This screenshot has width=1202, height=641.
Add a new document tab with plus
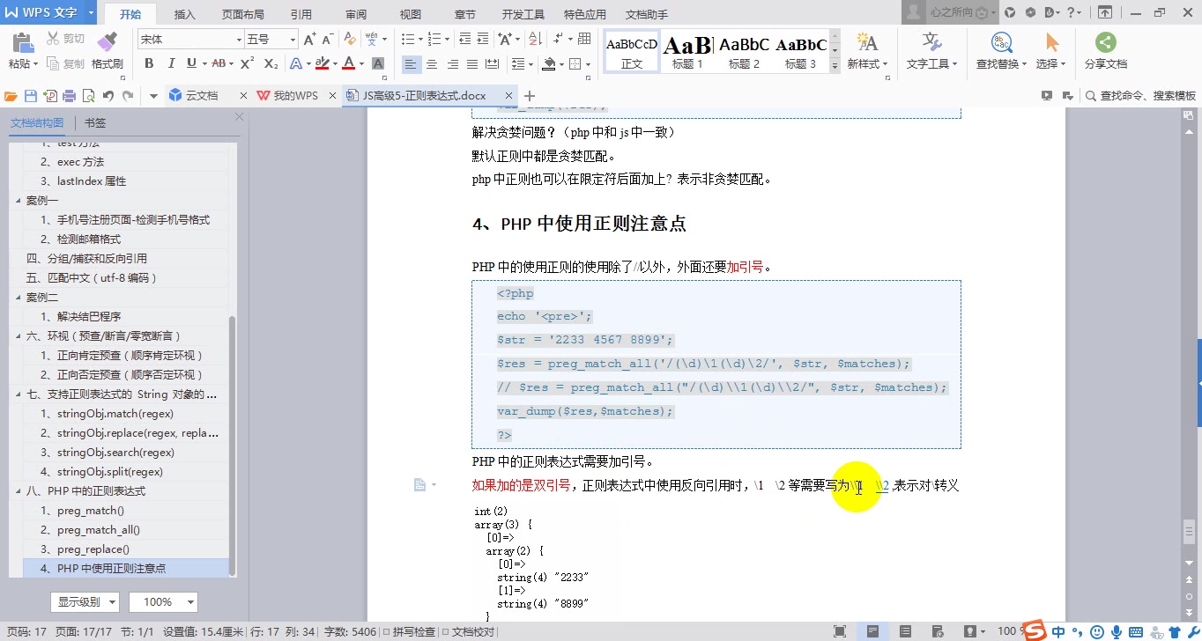tap(530, 95)
